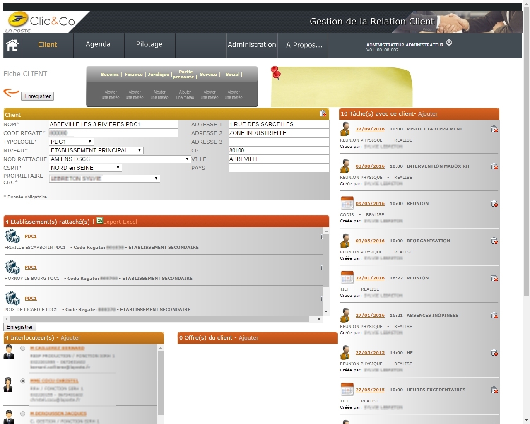This screenshot has width=530, height=424.
Task: Click the power logout icon
Action: coord(449,43)
